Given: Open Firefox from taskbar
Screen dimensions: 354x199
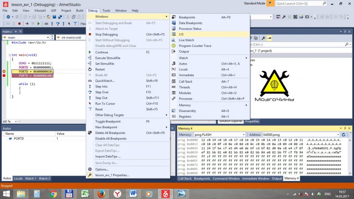Looking at the screenshot, I should click(x=101, y=194).
